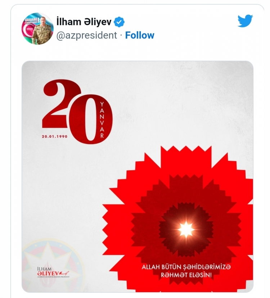Click the large red digit 0
This screenshot has height=298, width=270.
point(91,119)
